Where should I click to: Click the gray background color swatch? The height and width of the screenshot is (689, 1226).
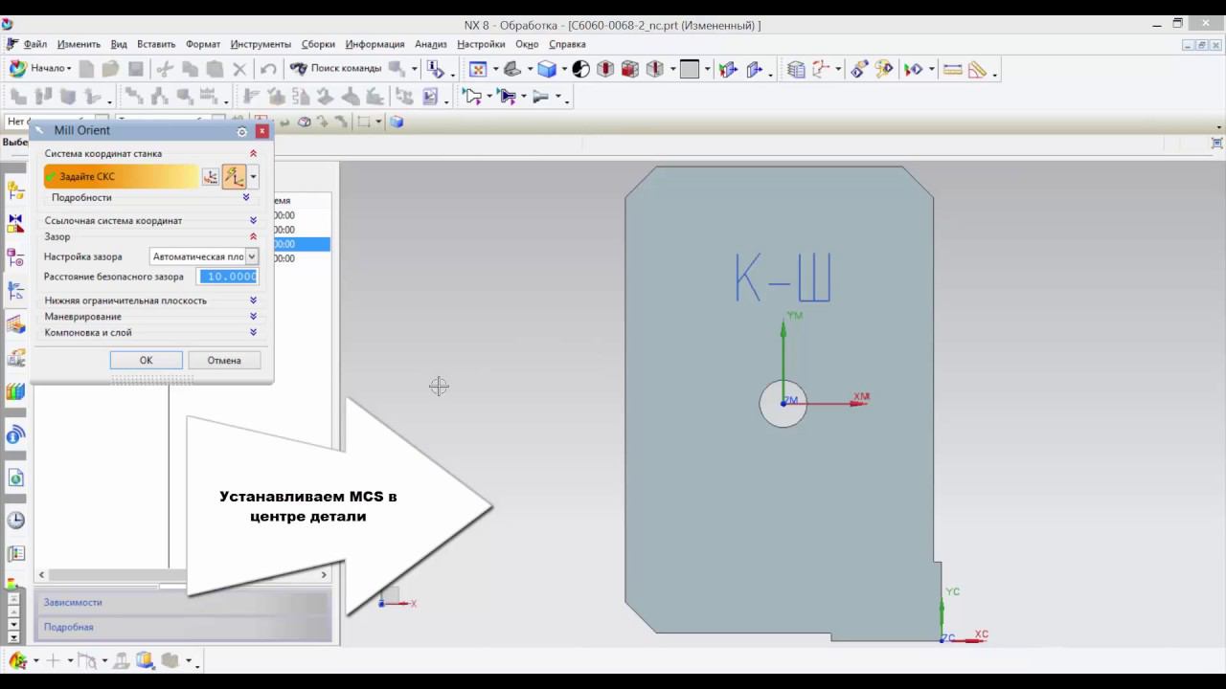point(689,69)
